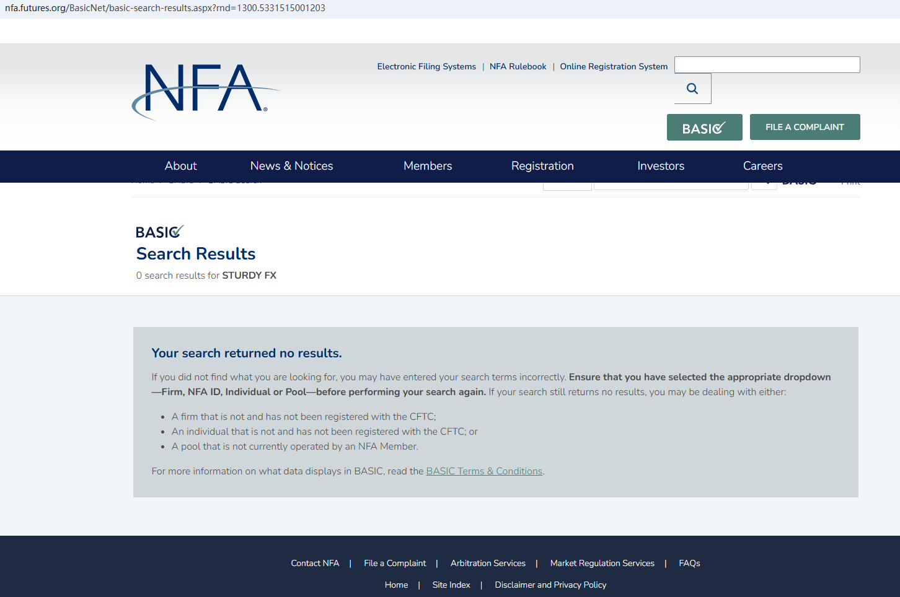
Task: Click the BASIC logo above Search Results
Action: (160, 232)
